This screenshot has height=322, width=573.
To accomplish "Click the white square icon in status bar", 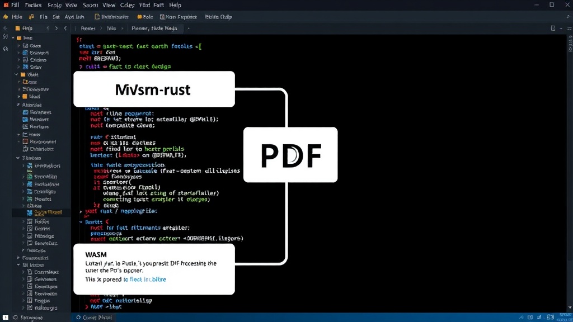I will tap(5, 318).
